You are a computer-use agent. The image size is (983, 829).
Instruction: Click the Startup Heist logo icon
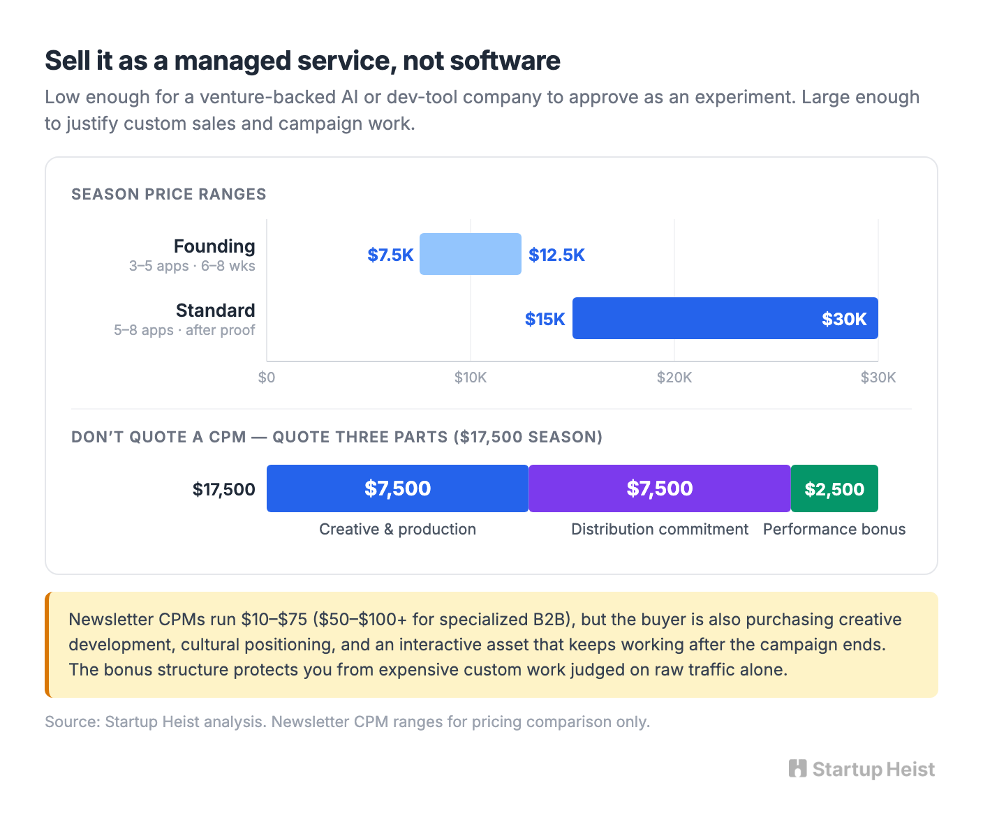coord(797,768)
